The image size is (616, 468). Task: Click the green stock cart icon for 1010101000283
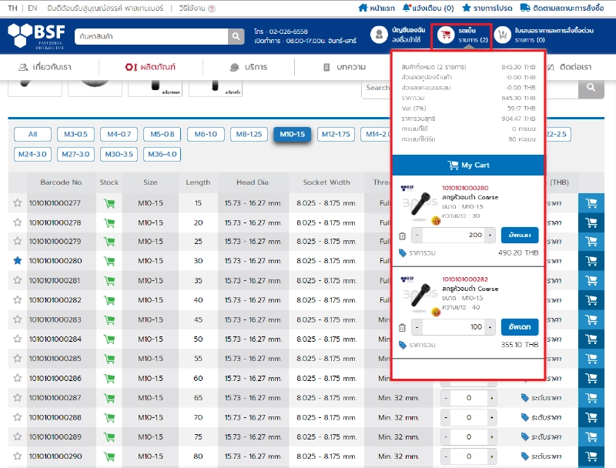pyautogui.click(x=109, y=319)
